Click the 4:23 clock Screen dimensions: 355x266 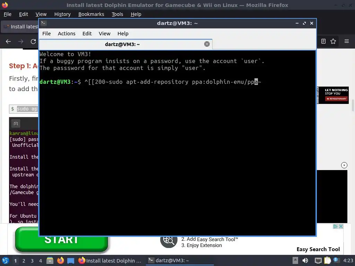[x=348, y=260]
